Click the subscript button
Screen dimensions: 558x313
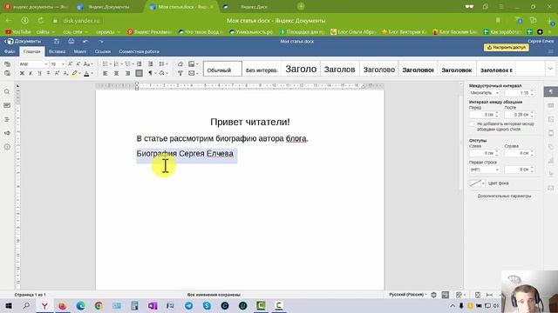point(66,73)
